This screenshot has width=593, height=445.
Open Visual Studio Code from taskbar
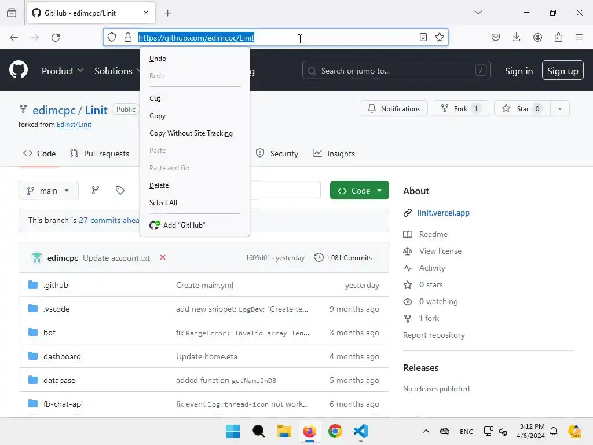click(361, 431)
